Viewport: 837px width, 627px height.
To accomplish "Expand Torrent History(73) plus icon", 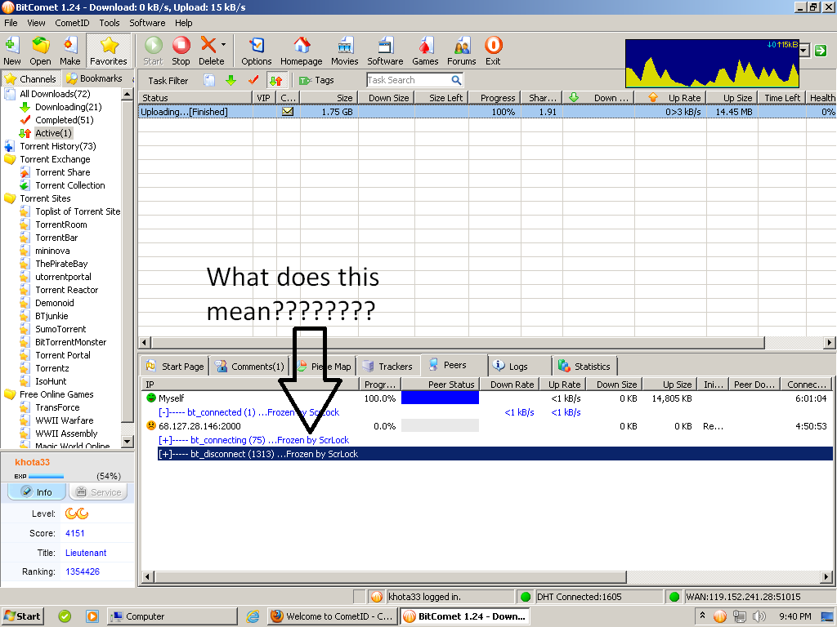I will click(x=9, y=146).
